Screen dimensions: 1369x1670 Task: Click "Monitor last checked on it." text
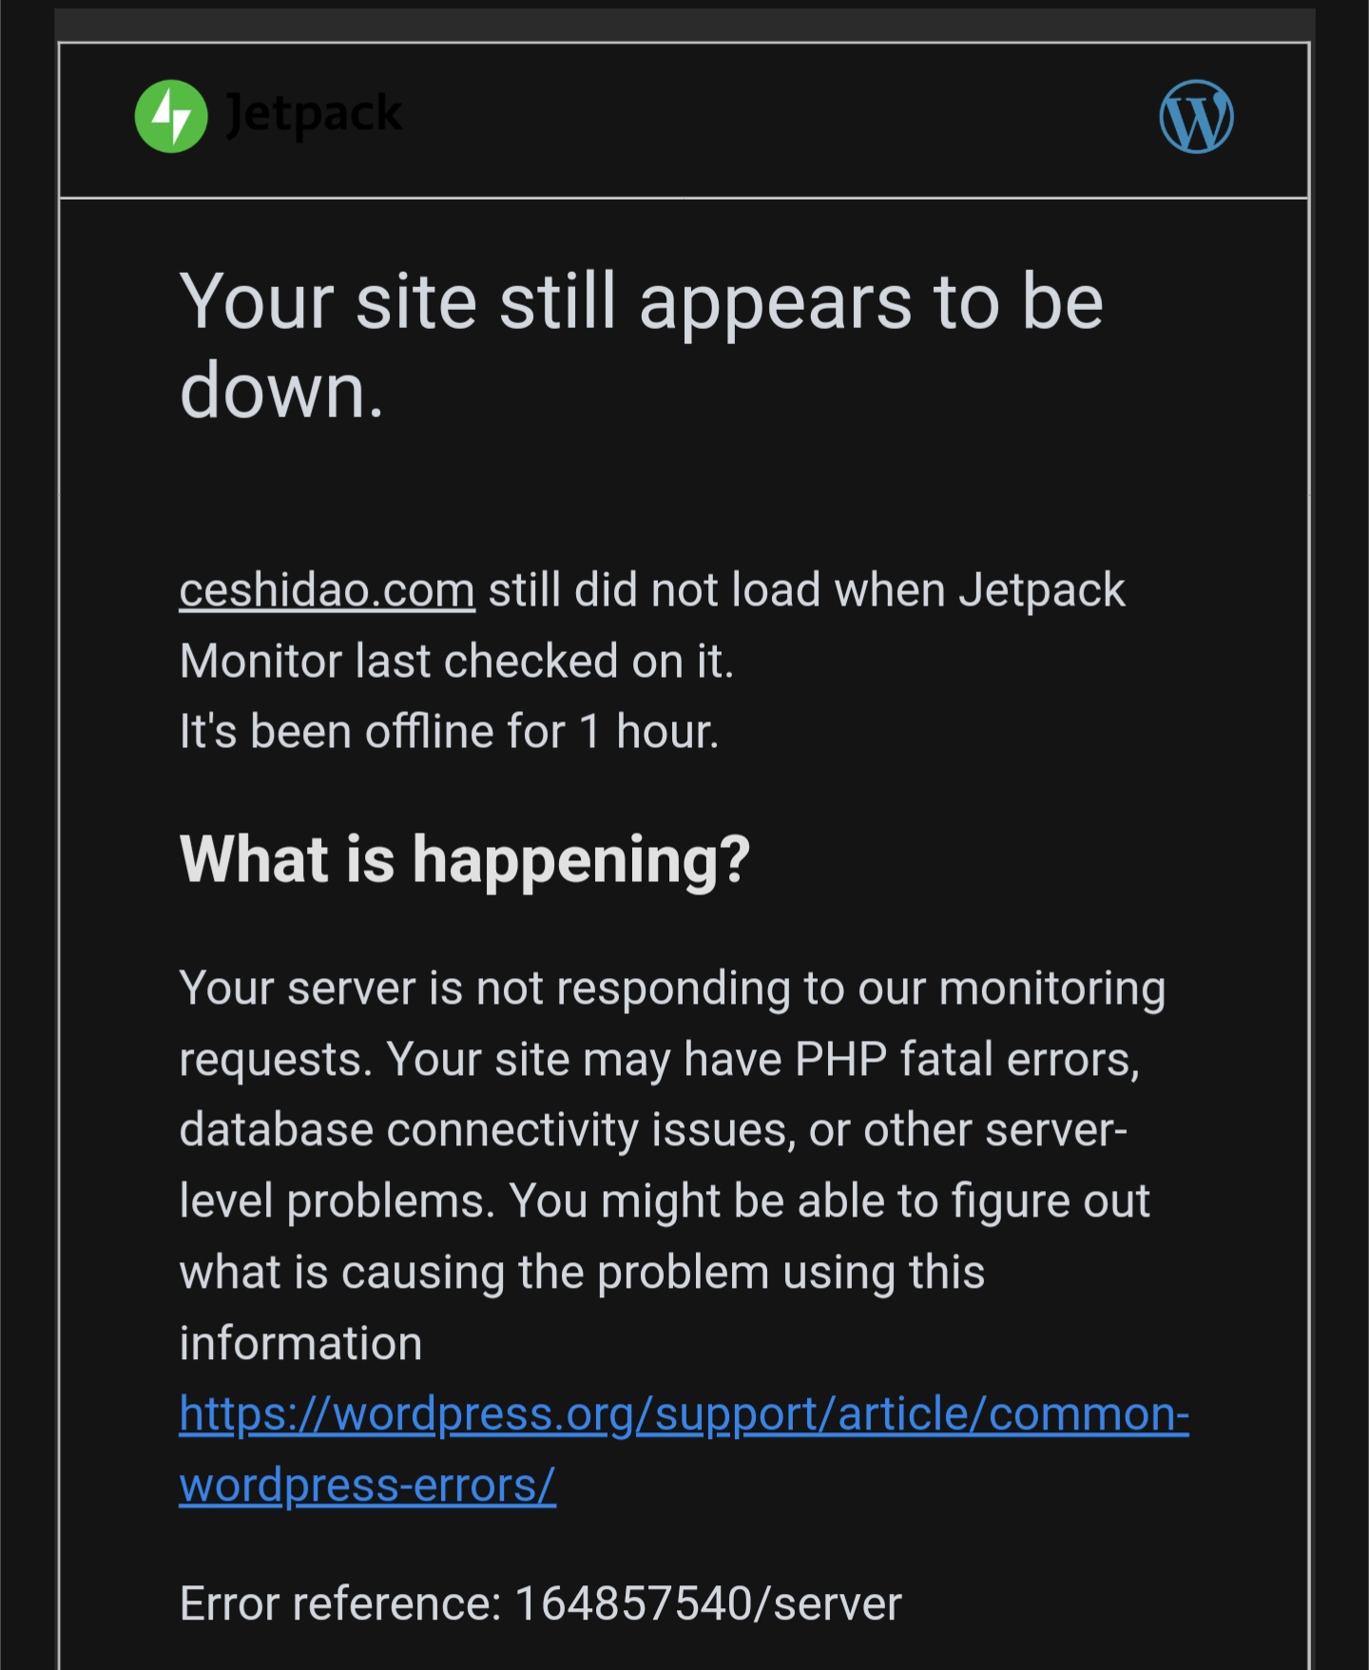coord(456,662)
